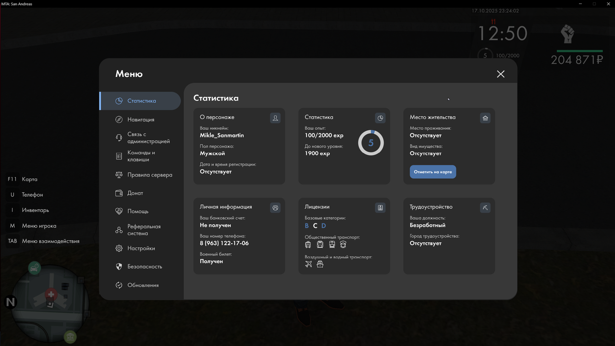This screenshot has width=615, height=346.
Task: Open the Статистика menu section
Action: 140,101
